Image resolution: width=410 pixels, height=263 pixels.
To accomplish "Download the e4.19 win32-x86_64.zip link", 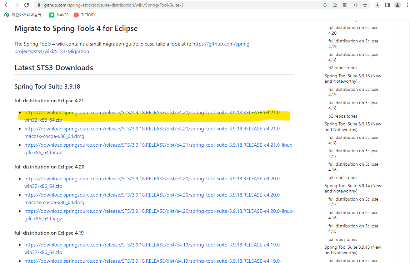I will point(153,248).
